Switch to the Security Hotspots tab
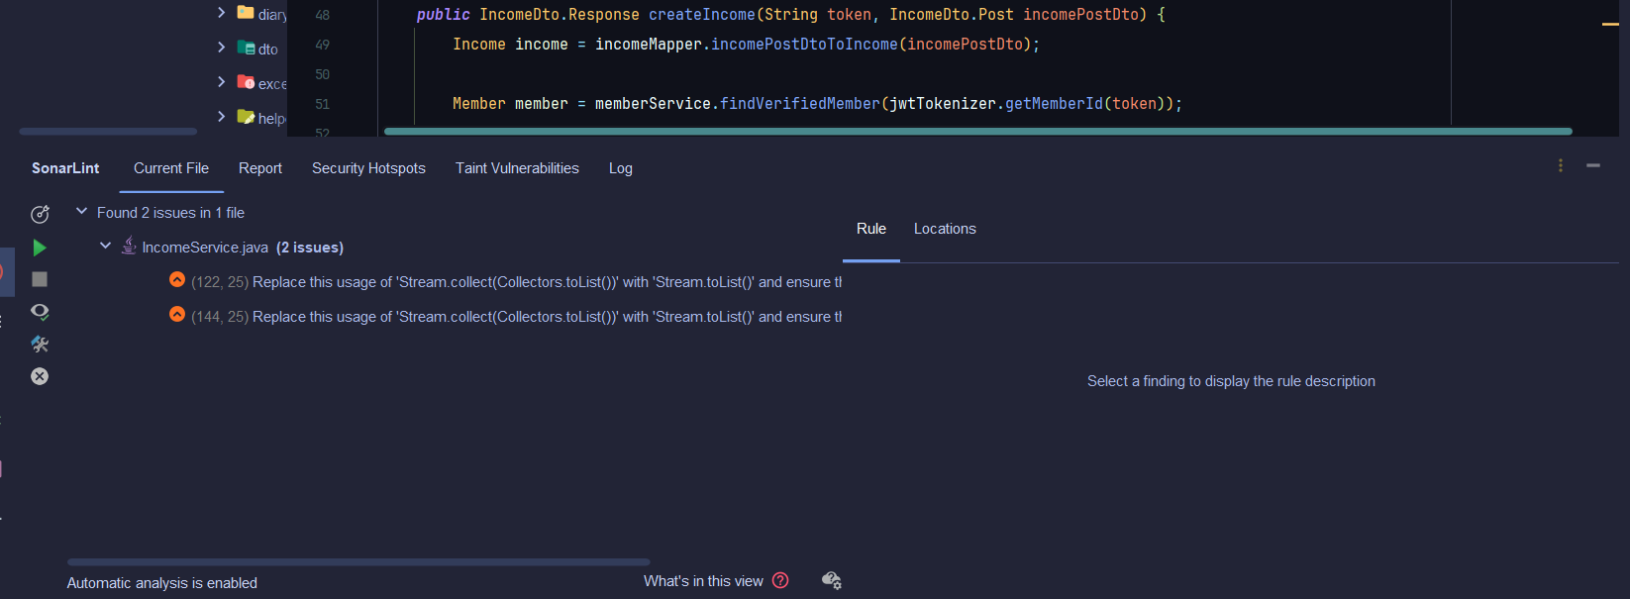Viewport: 1630px width, 599px height. coord(368,168)
